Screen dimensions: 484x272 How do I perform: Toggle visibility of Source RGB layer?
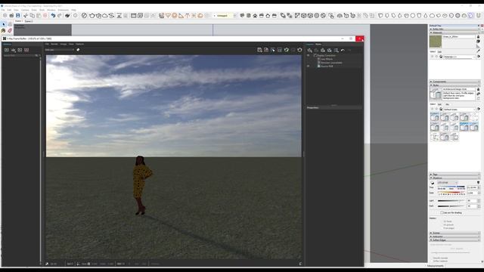(308, 66)
